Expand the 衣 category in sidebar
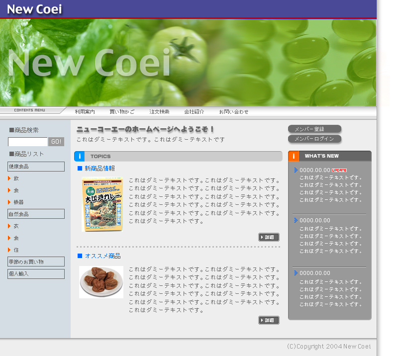Image resolution: width=398 pixels, height=356 pixels. (x=9, y=226)
